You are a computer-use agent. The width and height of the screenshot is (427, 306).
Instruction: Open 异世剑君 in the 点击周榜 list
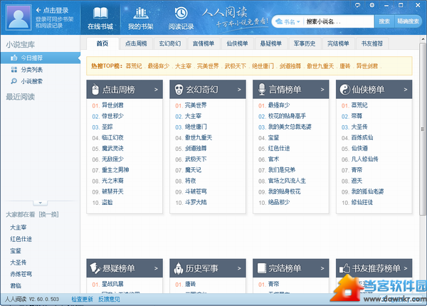coord(112,105)
